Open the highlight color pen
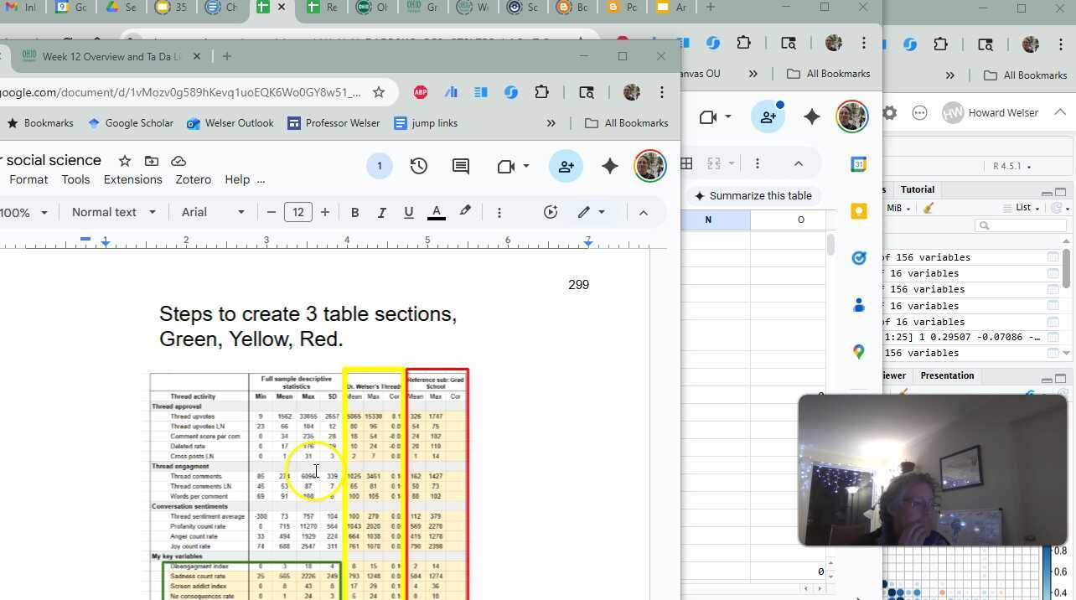The height and width of the screenshot is (600, 1076). click(465, 212)
